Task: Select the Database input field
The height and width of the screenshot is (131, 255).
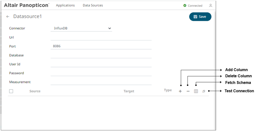Action: [x=101, y=55]
